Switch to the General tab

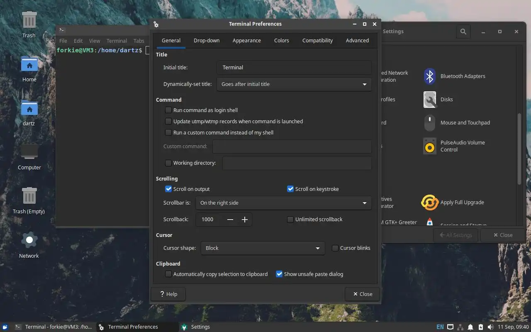point(171,41)
